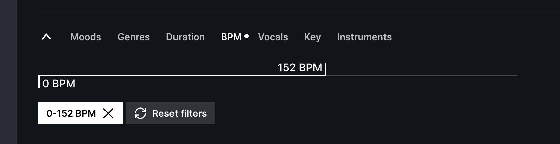Open the Instruments filter tab

[364, 37]
